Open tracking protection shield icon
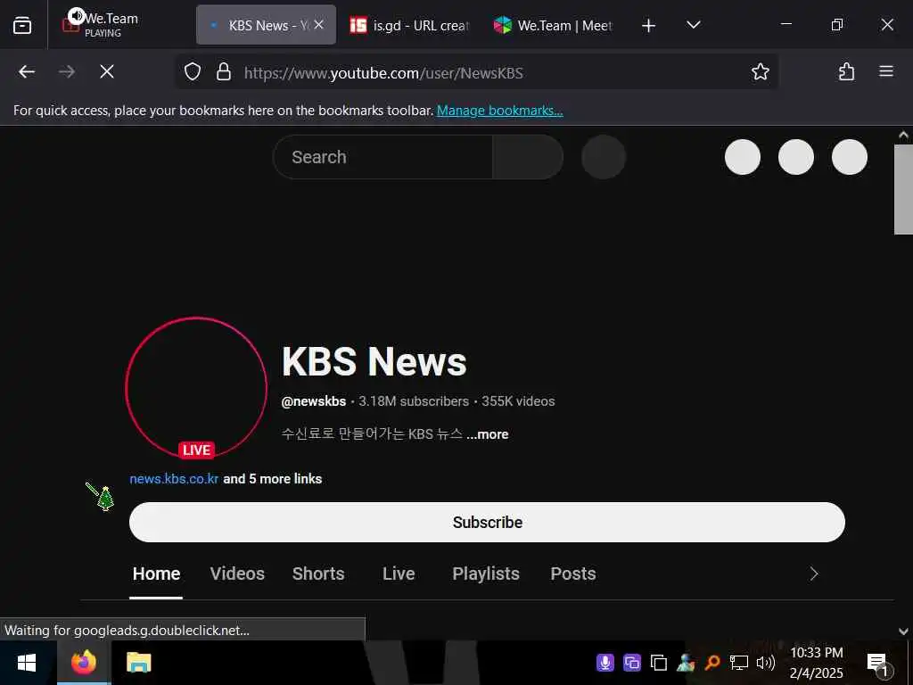 (193, 72)
